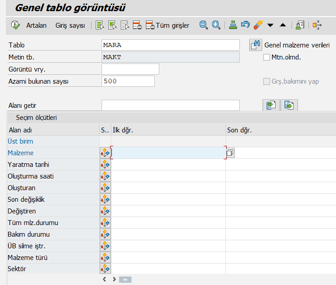Click the black down-triangle in toolbar
336x285 pixels.
coord(270,26)
